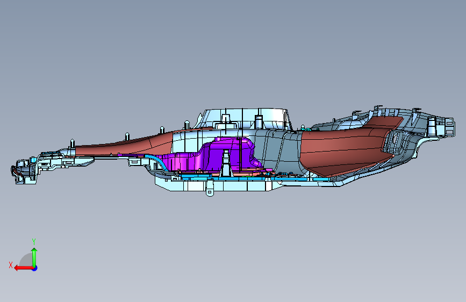The width and height of the screenshot is (466, 302).
Task: Click the green Y axis arrow on triad
Action: click(x=34, y=257)
